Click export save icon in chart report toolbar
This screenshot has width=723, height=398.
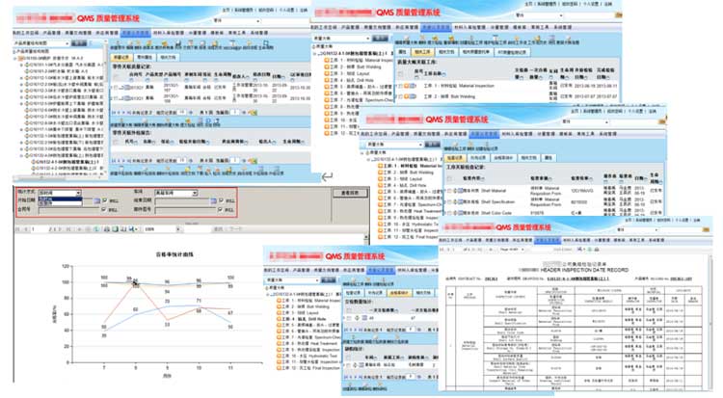click(x=132, y=228)
